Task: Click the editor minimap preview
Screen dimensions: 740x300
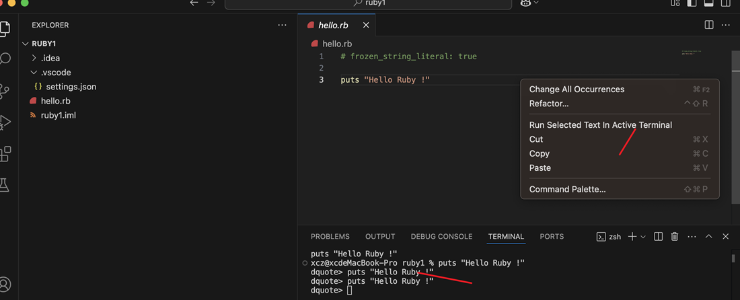Action: click(700, 52)
